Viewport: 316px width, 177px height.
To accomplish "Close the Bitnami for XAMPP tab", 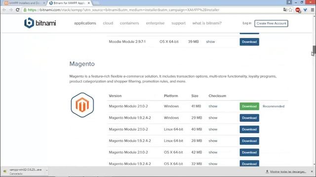I will pyautogui.click(x=89, y=3).
